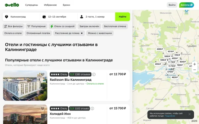This screenshot has height=124, width=199.
Task: Click the Войти button
Action: (172, 5)
